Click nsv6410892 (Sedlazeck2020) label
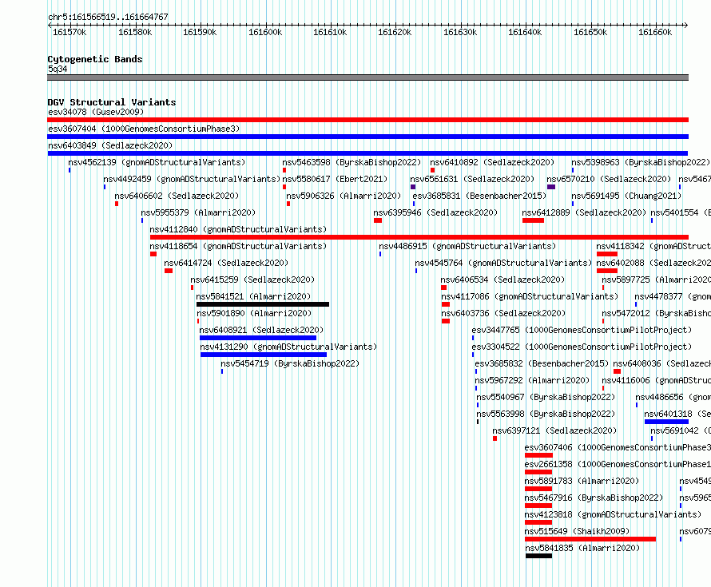Screen dimensions: 711x587 (x=492, y=162)
